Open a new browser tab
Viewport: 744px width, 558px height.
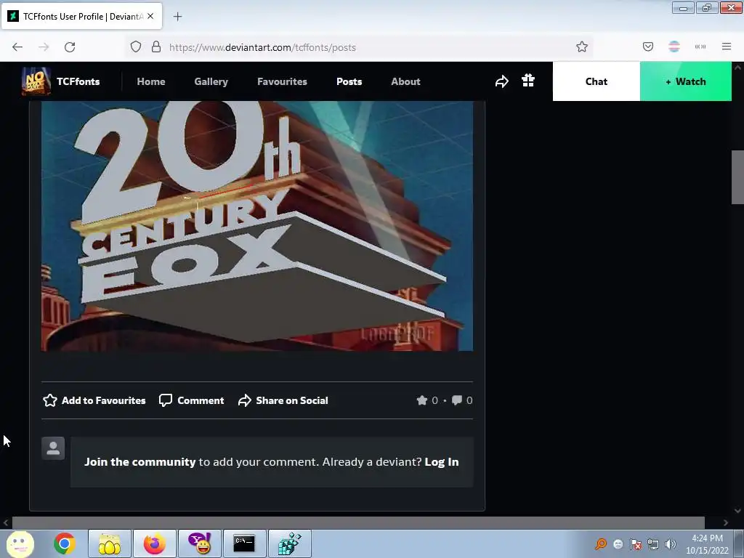(177, 17)
